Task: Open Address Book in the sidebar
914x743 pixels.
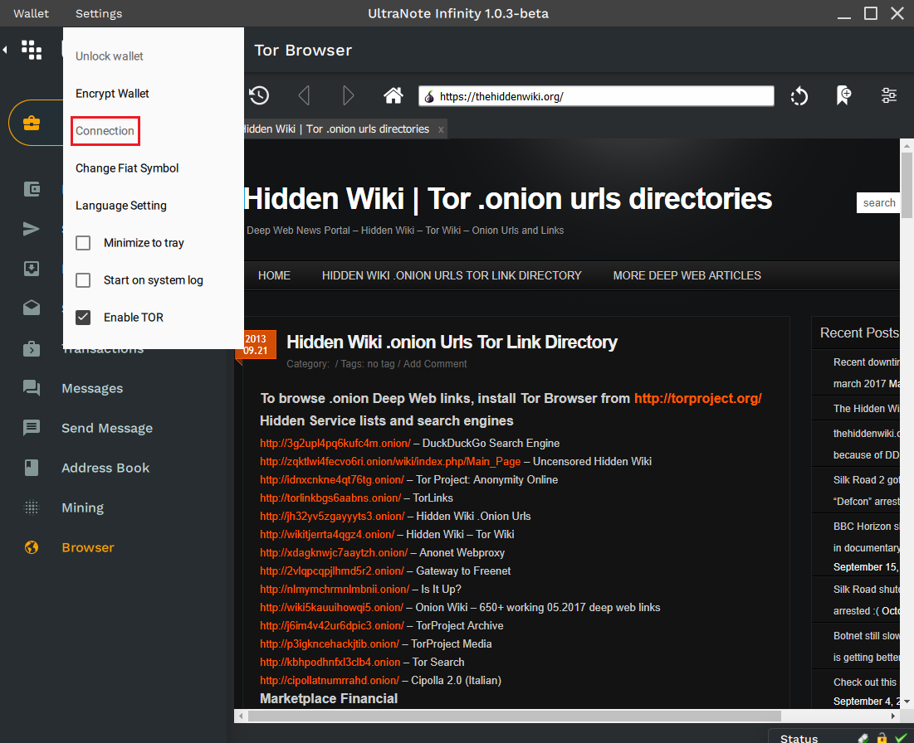Action: (105, 468)
